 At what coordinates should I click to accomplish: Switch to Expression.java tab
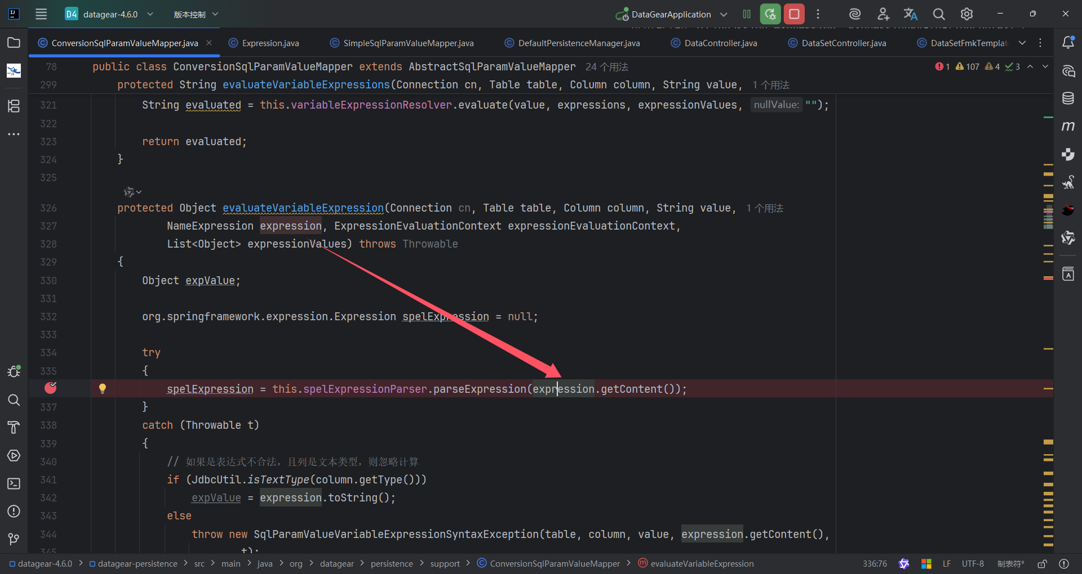(x=264, y=43)
